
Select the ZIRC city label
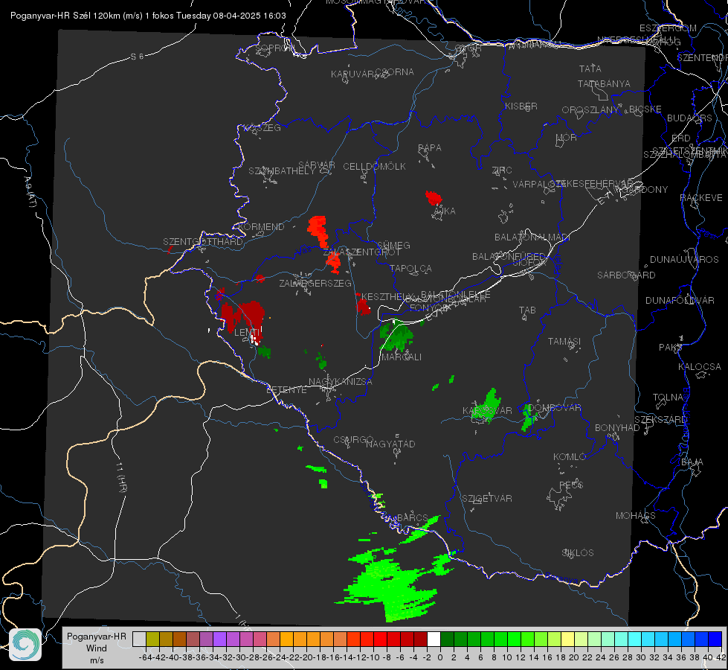pos(502,170)
